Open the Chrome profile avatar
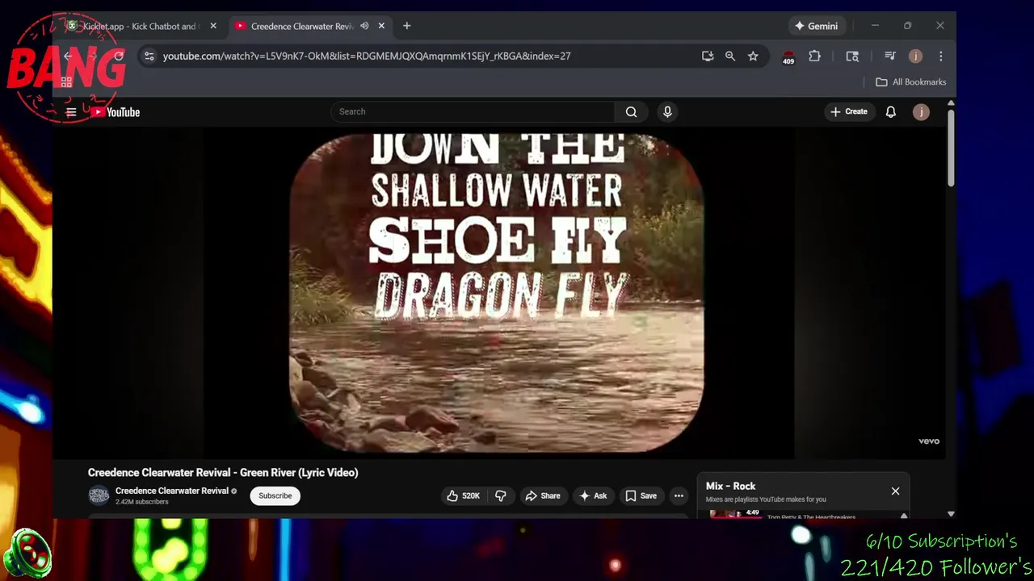 tap(915, 56)
